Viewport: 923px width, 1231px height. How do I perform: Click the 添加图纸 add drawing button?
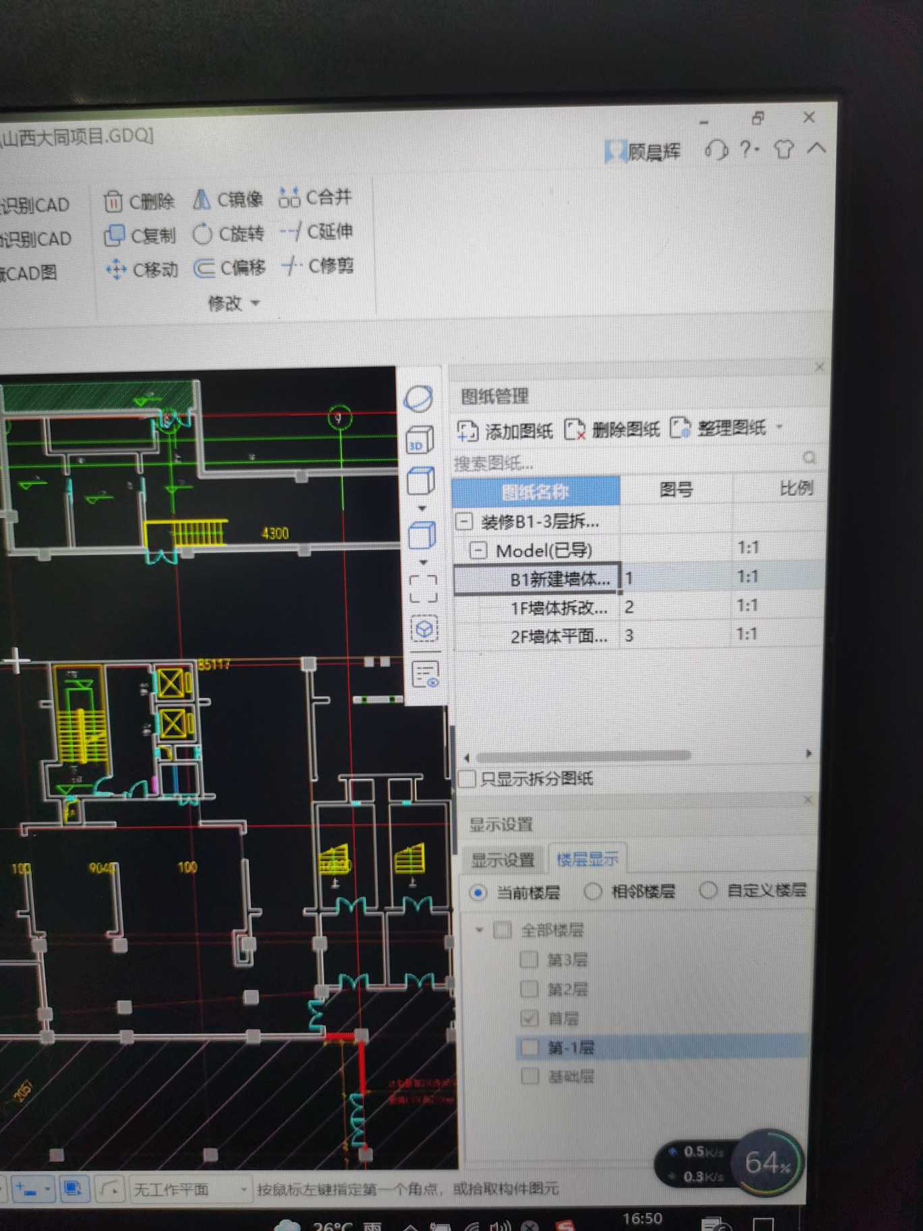click(x=505, y=431)
